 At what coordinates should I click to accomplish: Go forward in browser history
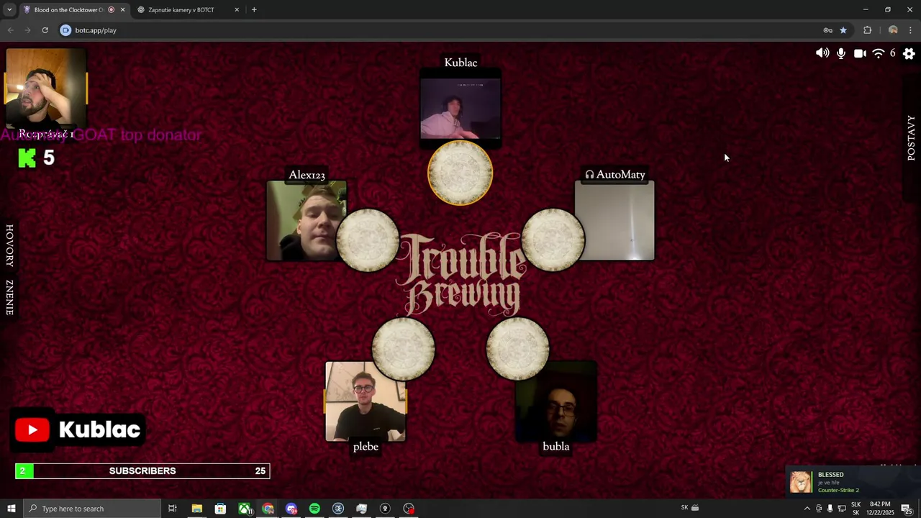click(x=27, y=30)
